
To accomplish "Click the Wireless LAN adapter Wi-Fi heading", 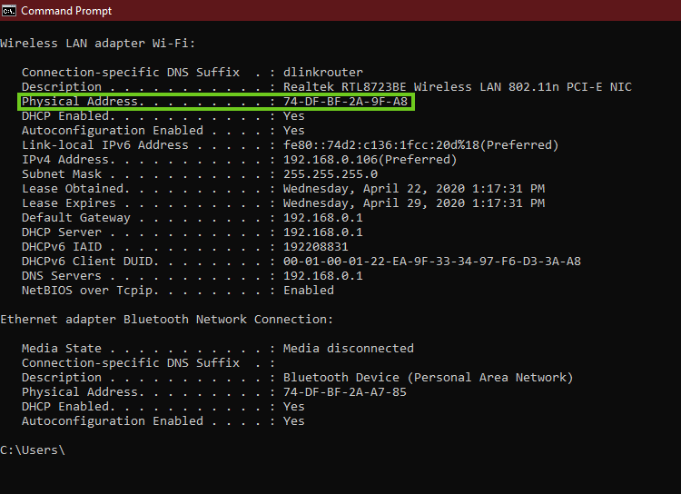I will pos(97,44).
